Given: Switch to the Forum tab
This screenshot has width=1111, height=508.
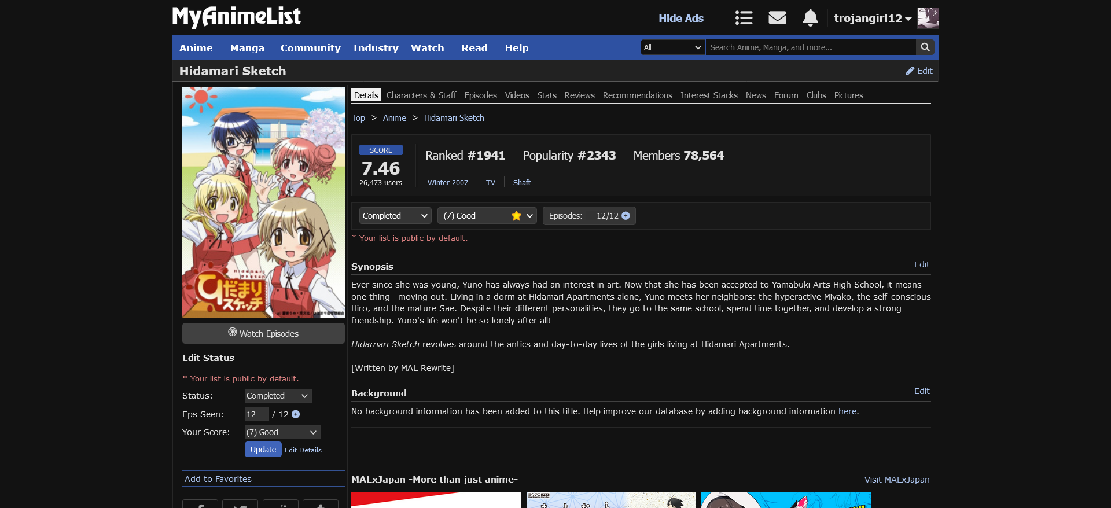Looking at the screenshot, I should [786, 95].
